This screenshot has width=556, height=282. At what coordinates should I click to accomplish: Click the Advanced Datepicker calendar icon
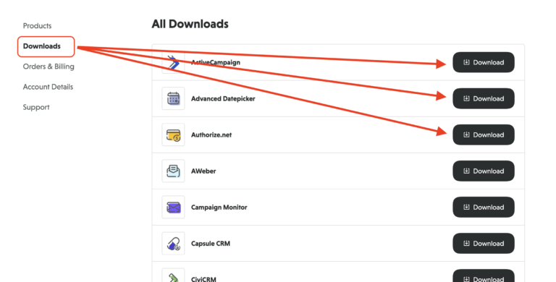click(174, 98)
